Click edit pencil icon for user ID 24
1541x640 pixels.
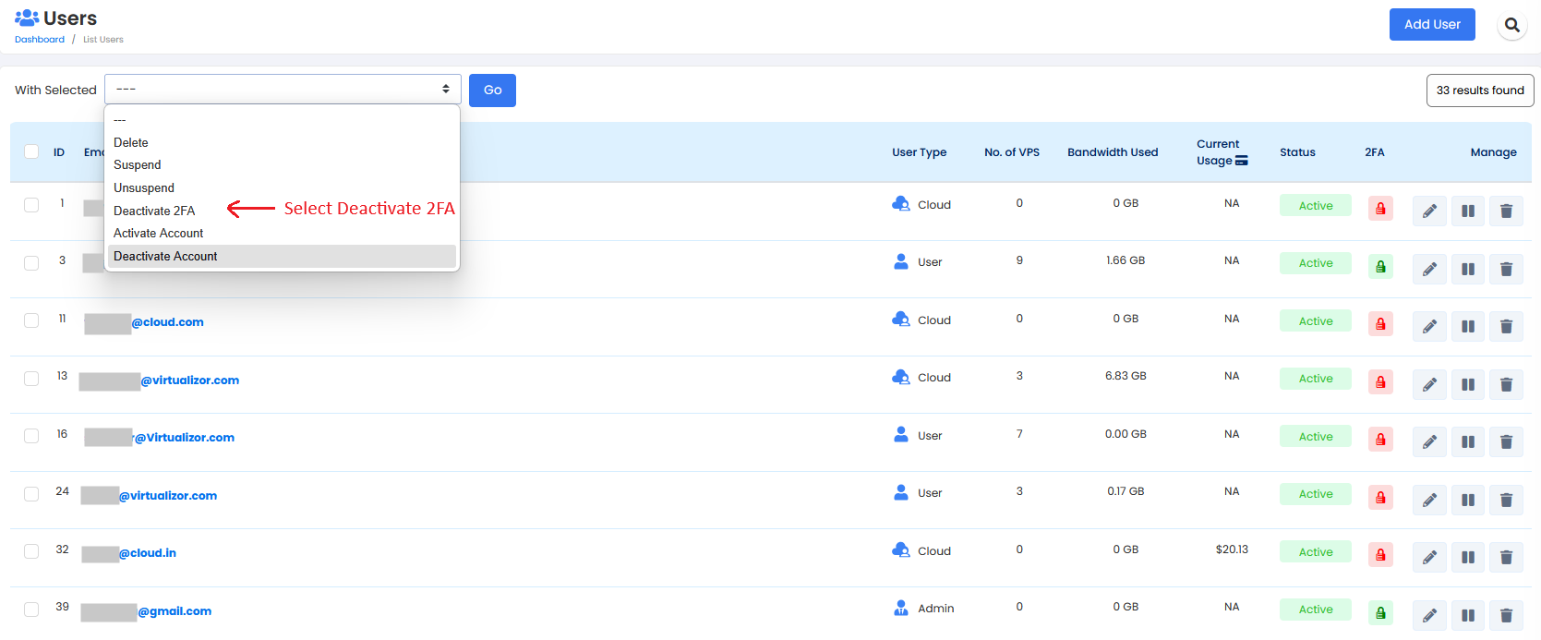pos(1429,501)
